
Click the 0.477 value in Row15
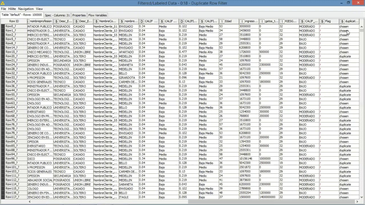[x=188, y=52]
